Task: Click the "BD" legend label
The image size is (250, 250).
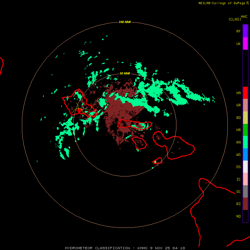Action: coord(238,118)
